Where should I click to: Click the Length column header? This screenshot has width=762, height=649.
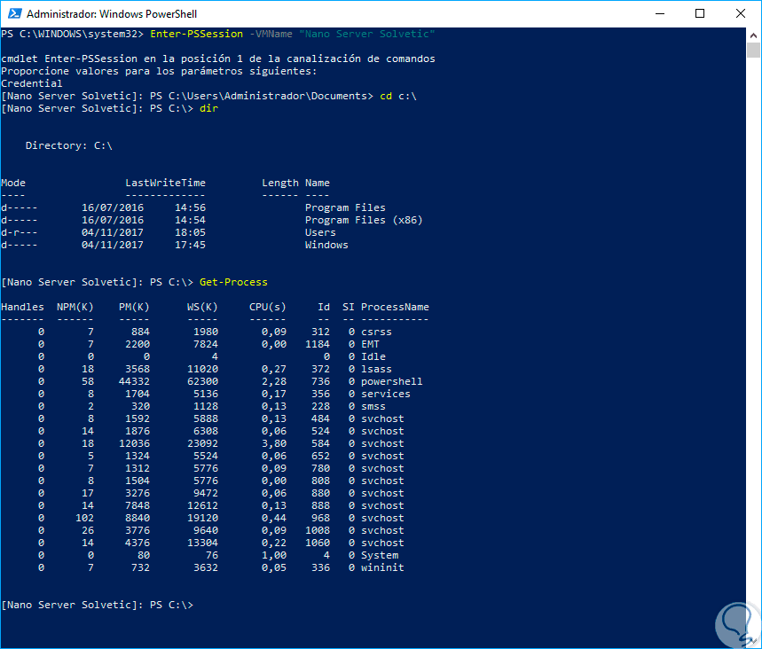[x=280, y=184]
